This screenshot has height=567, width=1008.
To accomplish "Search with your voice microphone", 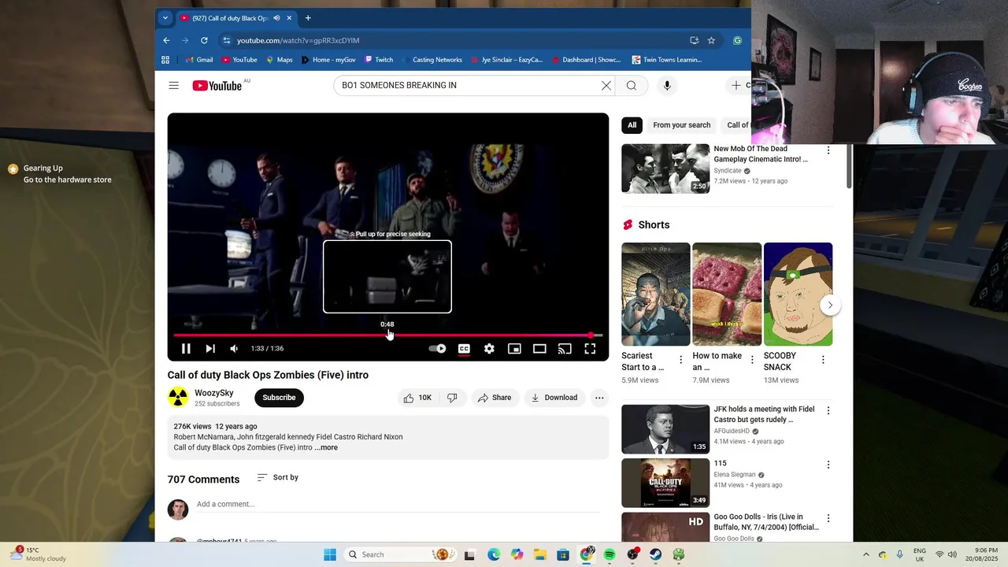I will (x=667, y=85).
